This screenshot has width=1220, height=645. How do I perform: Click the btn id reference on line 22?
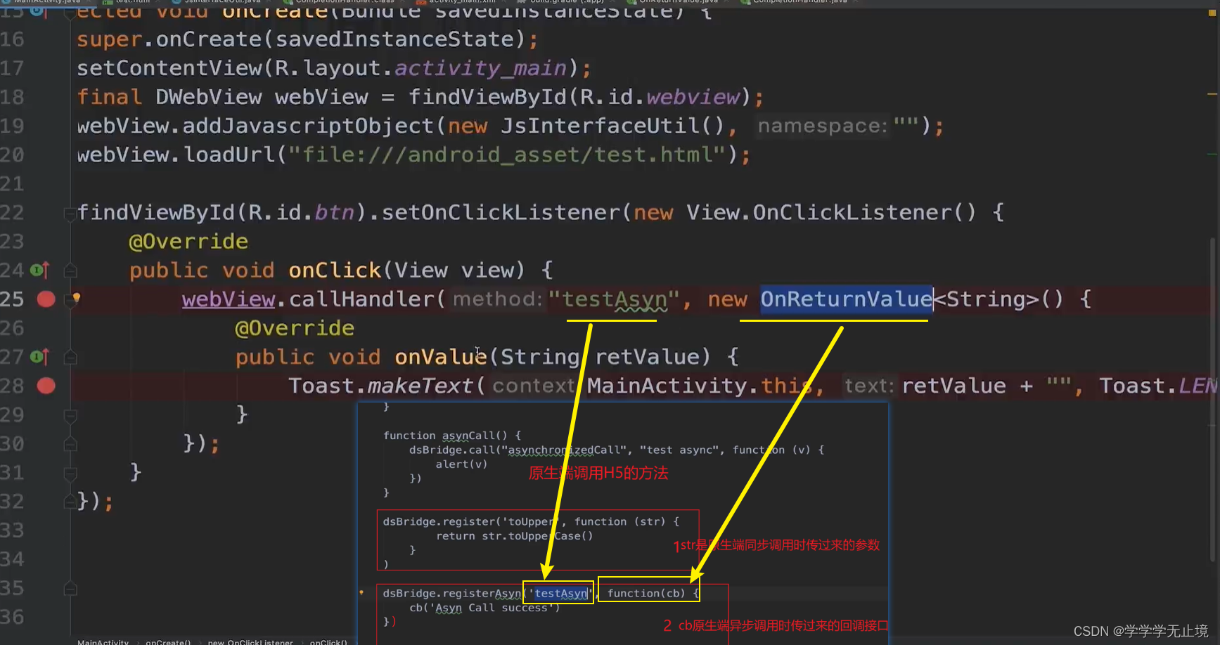334,212
